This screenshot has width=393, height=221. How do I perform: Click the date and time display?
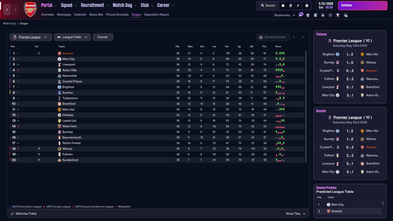325,6
